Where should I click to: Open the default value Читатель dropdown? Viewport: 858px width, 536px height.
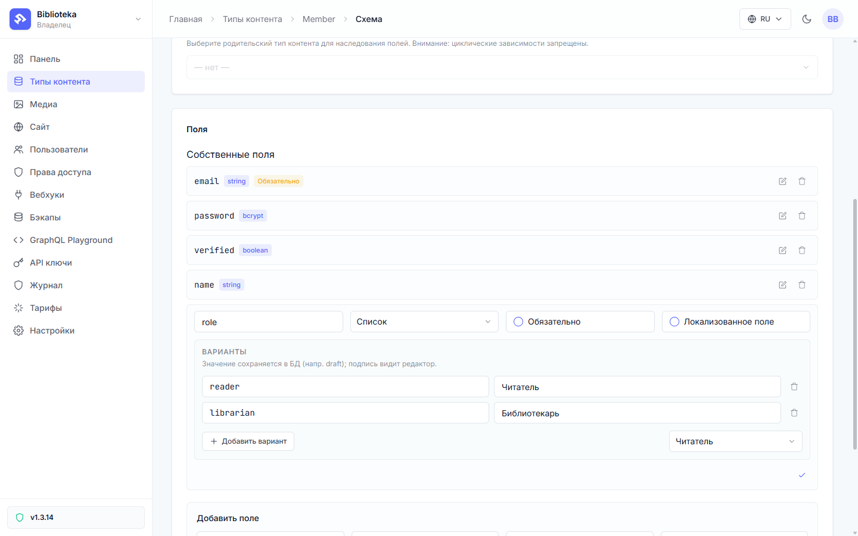(735, 441)
